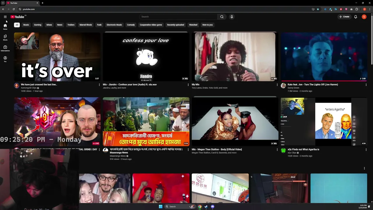
Task: Select Cooperative video game chip
Action: point(151,25)
